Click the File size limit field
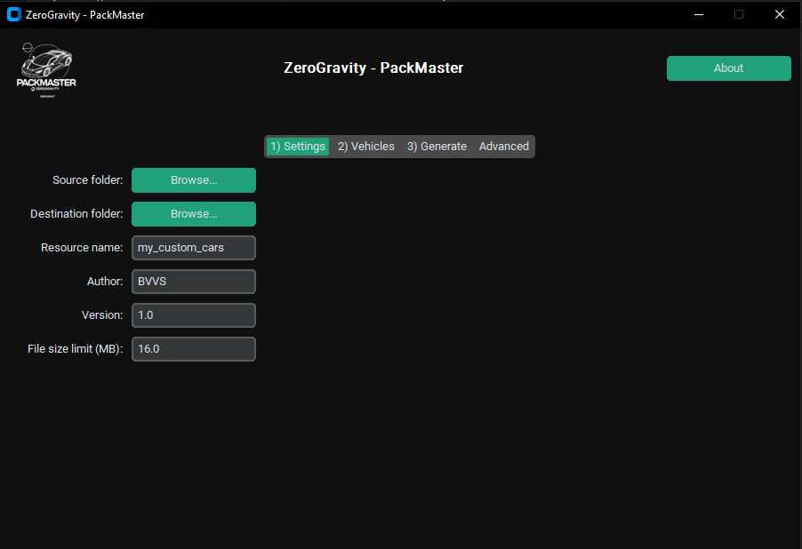 click(x=194, y=349)
